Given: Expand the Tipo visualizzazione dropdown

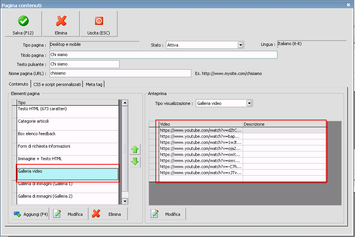Looking at the screenshot, I should [249, 103].
